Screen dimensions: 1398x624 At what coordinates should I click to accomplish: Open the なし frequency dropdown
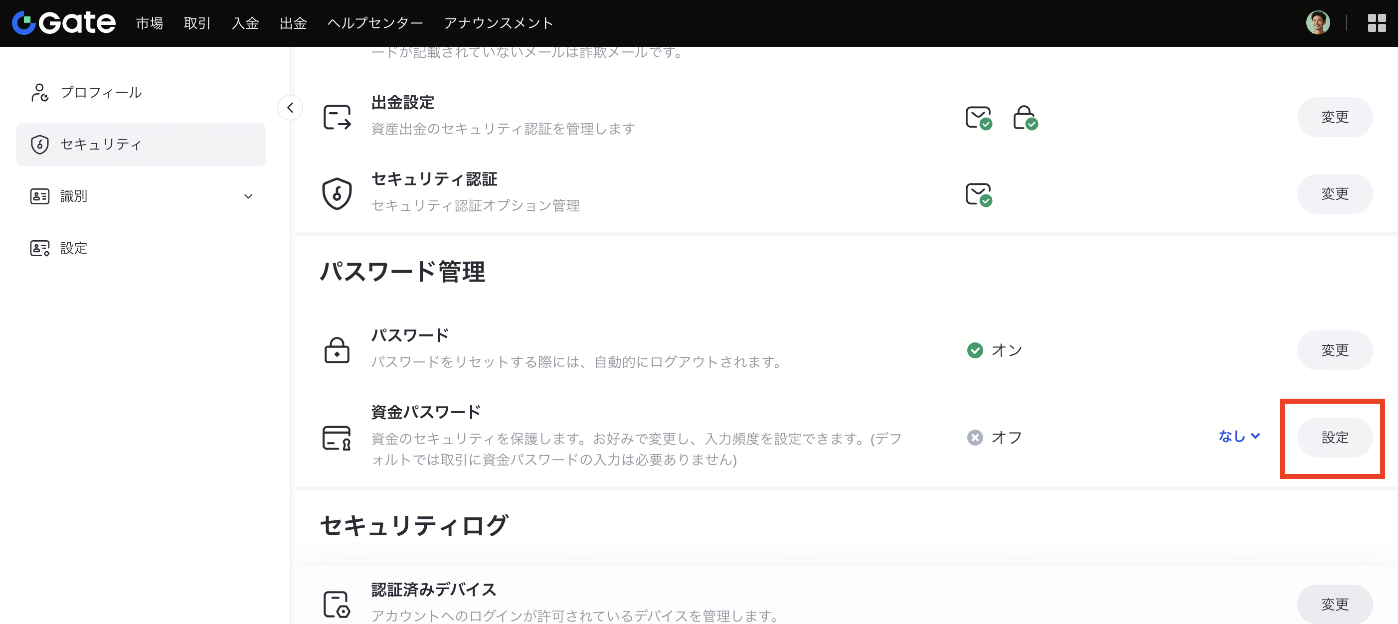pyautogui.click(x=1239, y=436)
